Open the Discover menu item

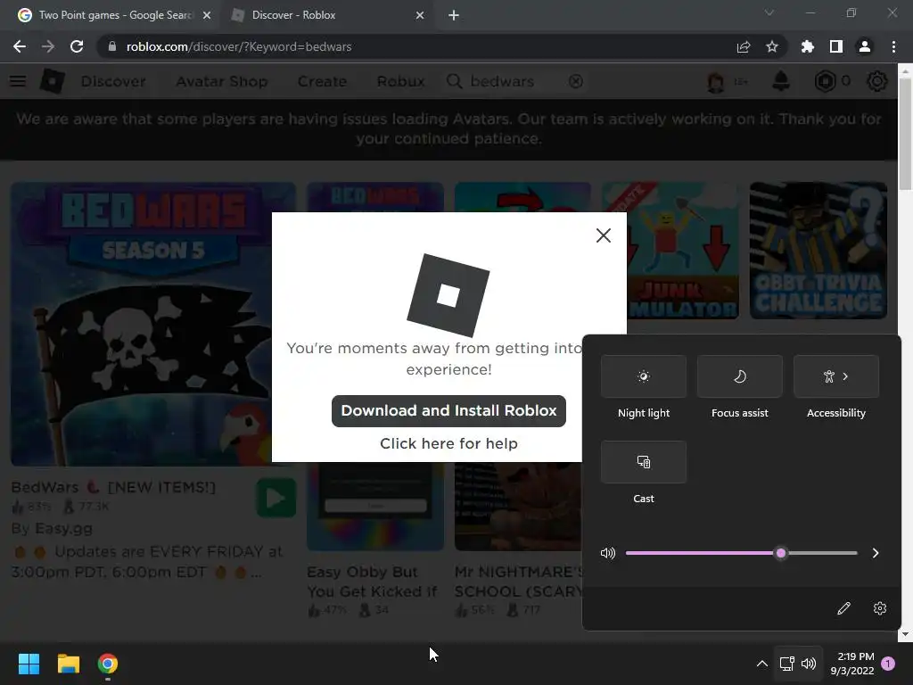coord(113,81)
